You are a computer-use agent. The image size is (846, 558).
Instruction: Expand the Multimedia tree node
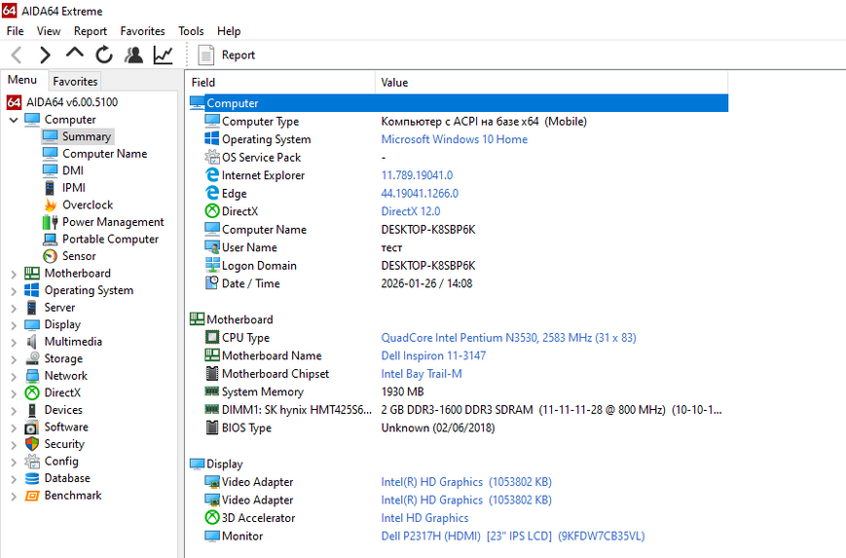(14, 342)
